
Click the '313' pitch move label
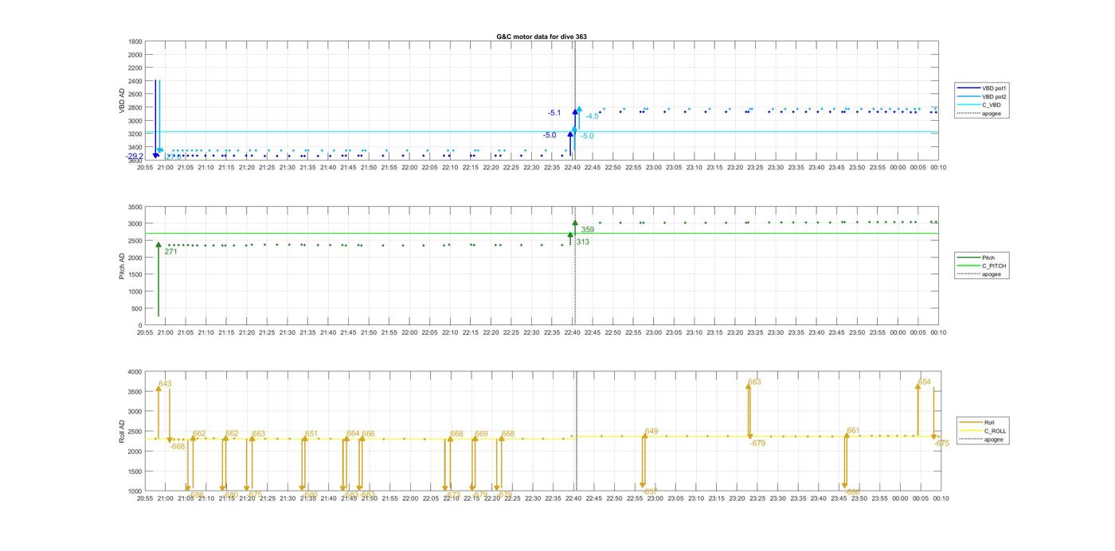(583, 242)
